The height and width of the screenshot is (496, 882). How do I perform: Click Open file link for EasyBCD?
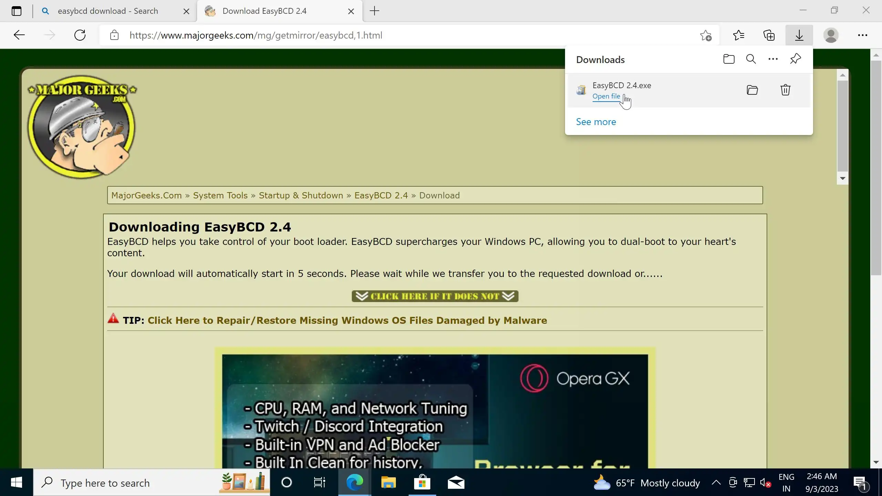pos(606,96)
